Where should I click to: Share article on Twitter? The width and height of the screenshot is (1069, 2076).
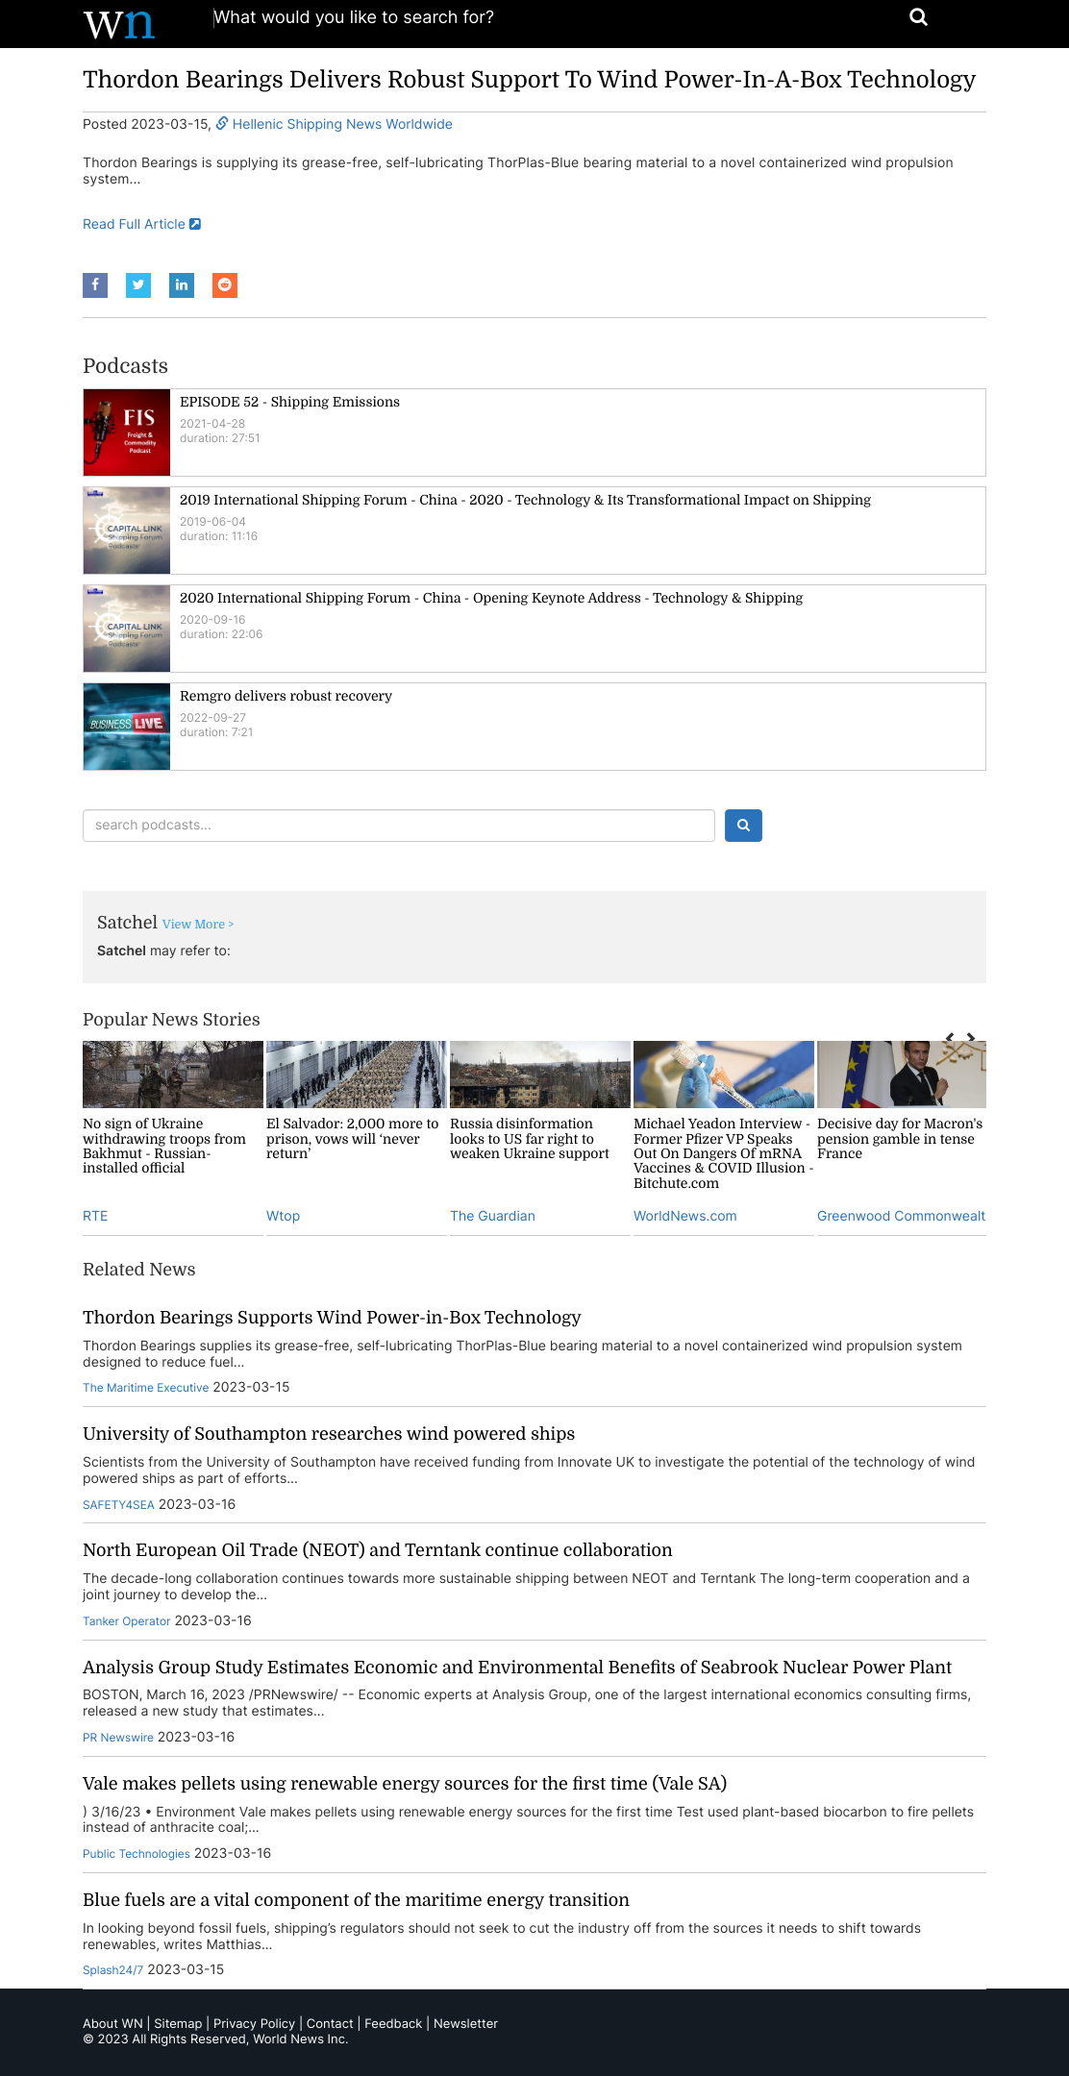[x=138, y=285]
